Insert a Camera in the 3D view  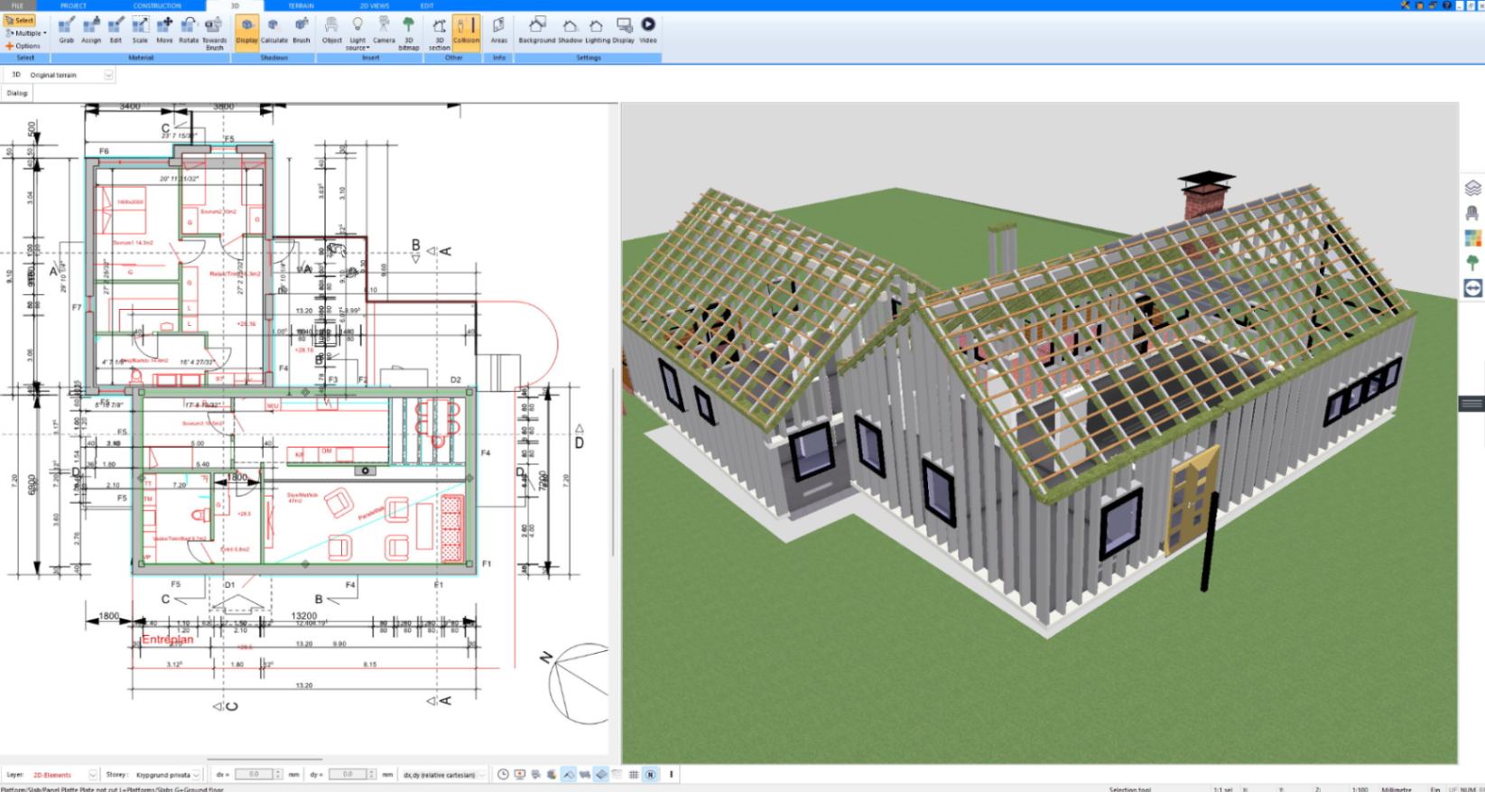pyautogui.click(x=384, y=31)
